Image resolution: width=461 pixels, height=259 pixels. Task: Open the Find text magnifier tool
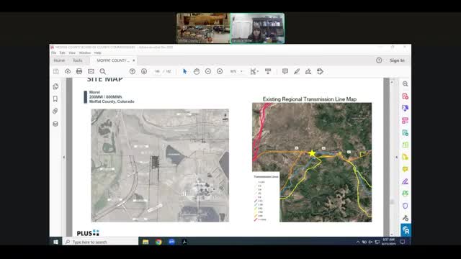(102, 71)
